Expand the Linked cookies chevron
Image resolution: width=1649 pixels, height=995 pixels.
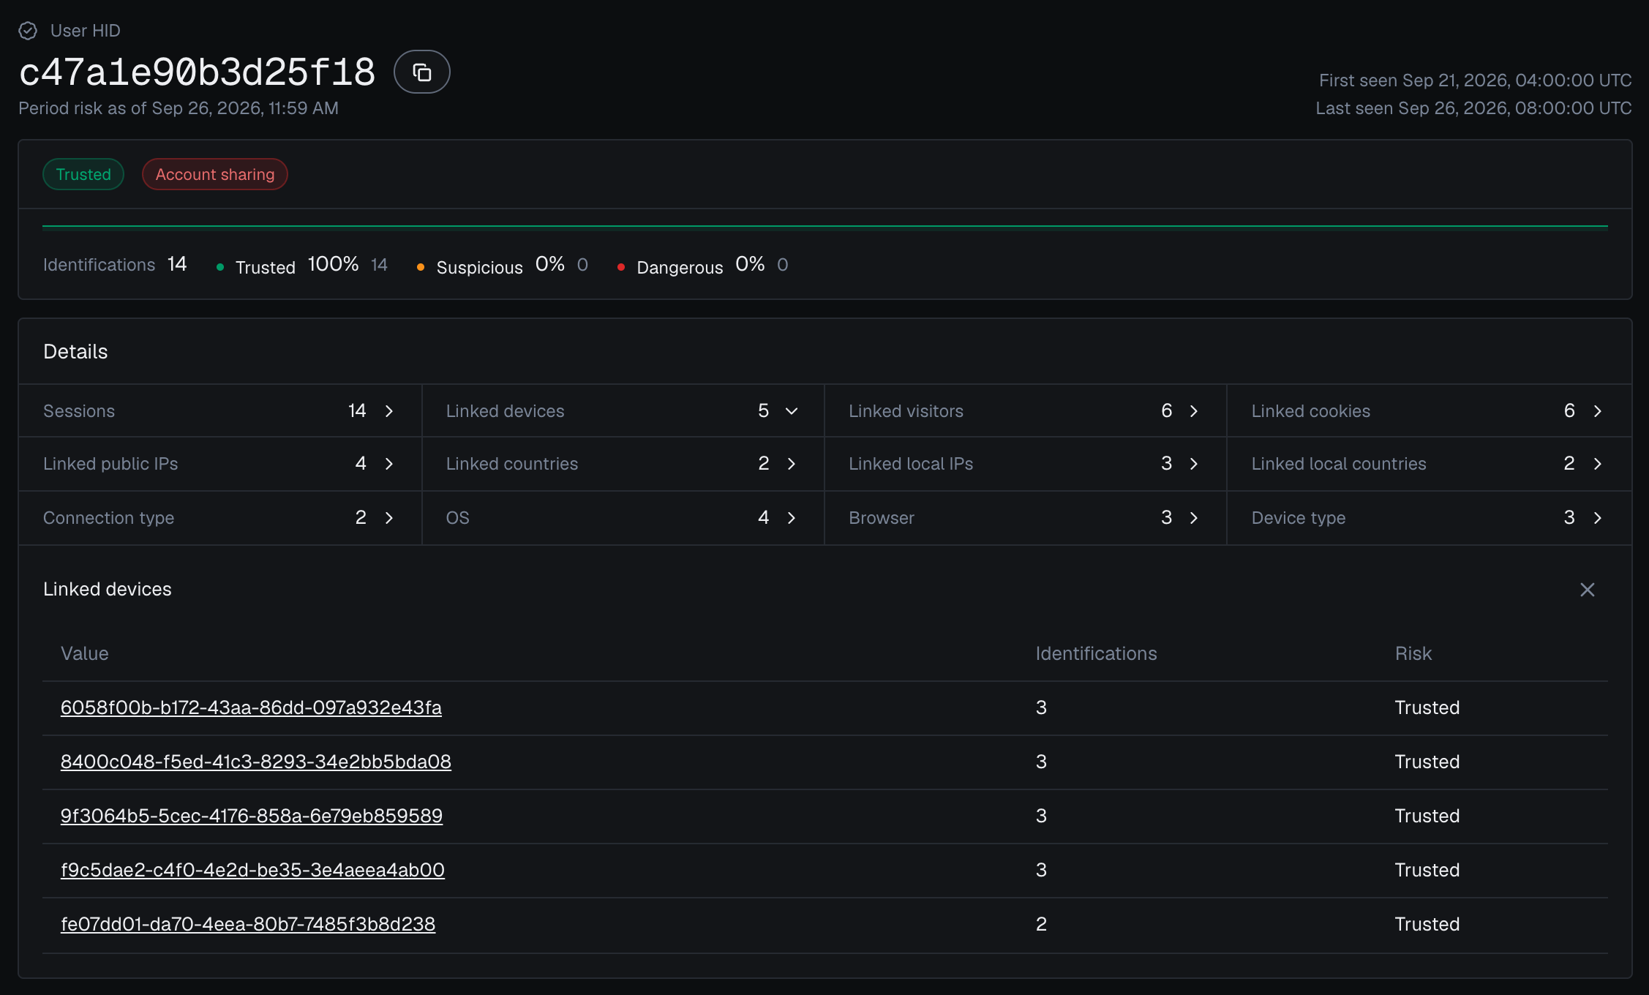[x=1598, y=411]
